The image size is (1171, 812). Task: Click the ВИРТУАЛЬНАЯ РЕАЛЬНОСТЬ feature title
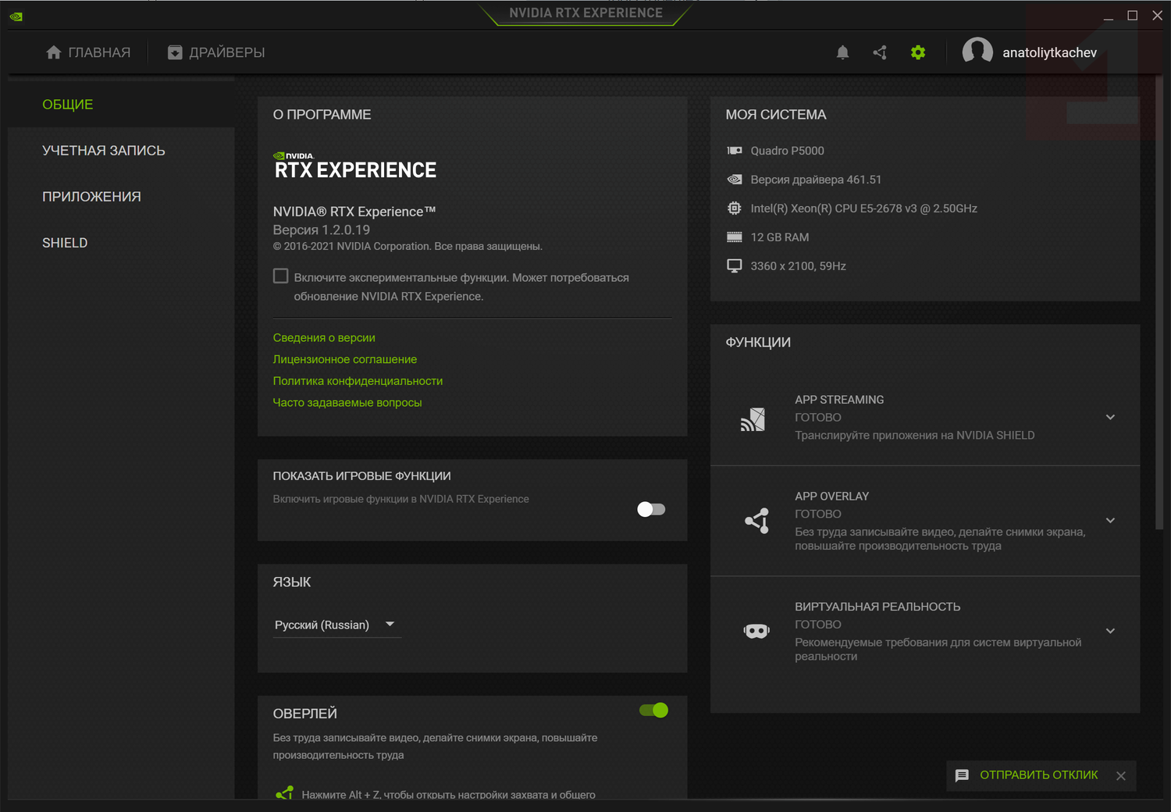[x=877, y=607]
